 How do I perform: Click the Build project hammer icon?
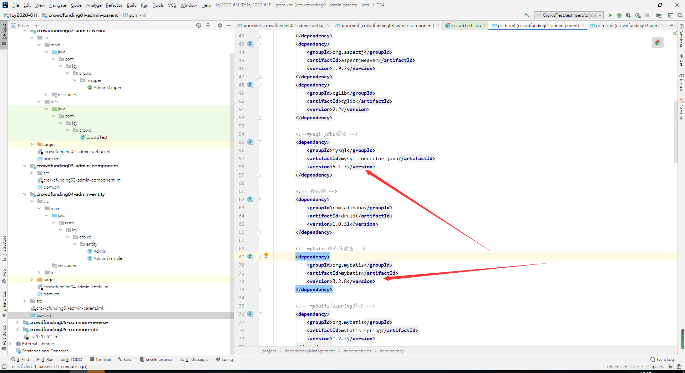[527, 15]
